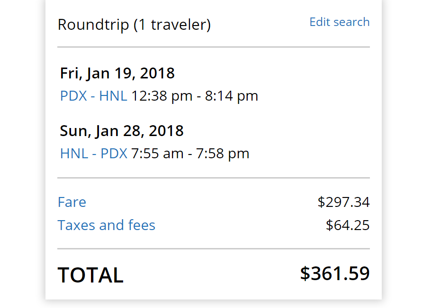The width and height of the screenshot is (431, 308).
Task: Click the divider line above the Fare row
Action: 213,178
